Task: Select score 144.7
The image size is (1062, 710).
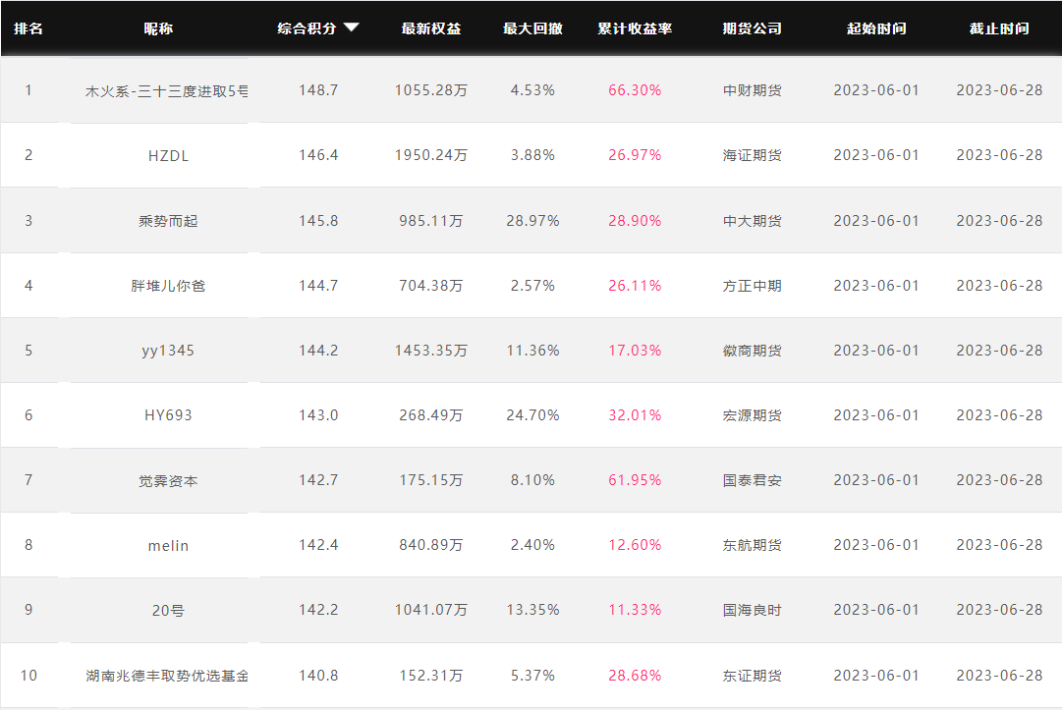Action: (318, 286)
